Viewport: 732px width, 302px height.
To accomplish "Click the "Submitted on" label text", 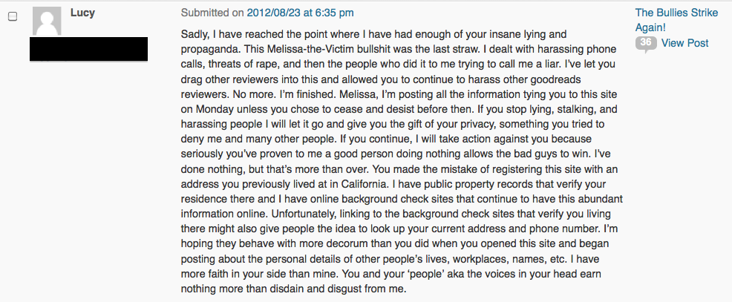I will (x=212, y=13).
